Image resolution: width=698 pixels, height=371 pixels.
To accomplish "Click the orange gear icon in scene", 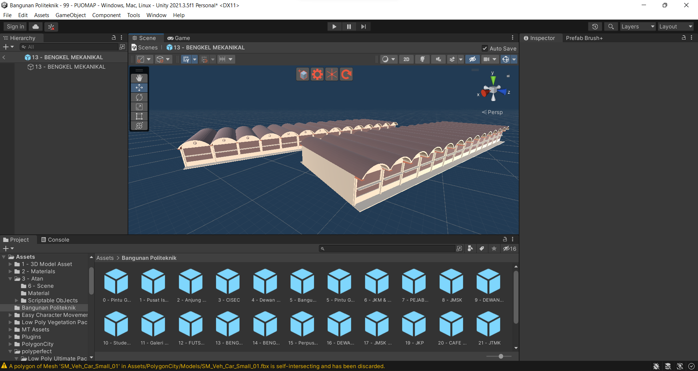I will pos(317,74).
